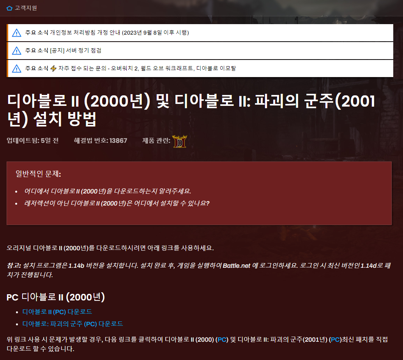Open 디아블로: 파괴의 군주 (PC) 다운로드 link
The height and width of the screenshot is (360, 403).
[73, 324]
